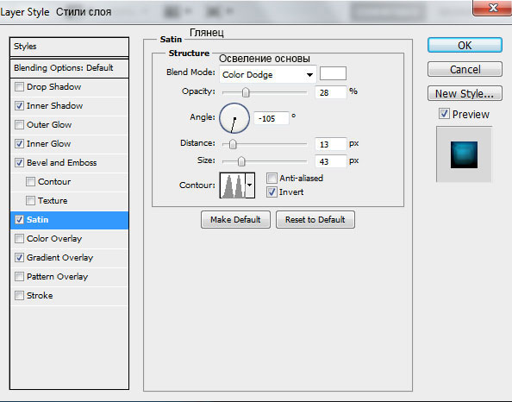Click the Make Default button
This screenshot has height=402, width=512.
(235, 219)
